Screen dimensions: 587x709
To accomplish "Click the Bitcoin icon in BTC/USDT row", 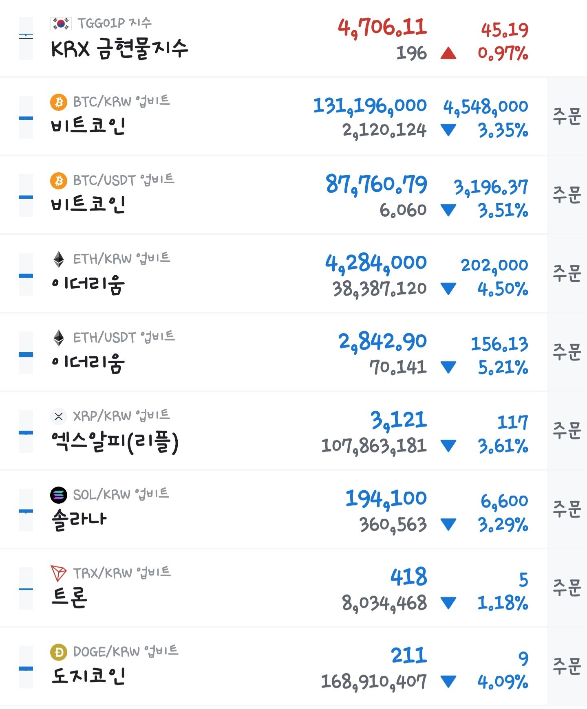I will [59, 180].
